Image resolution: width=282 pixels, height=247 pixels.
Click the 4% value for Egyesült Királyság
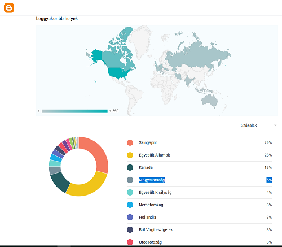coord(269,192)
